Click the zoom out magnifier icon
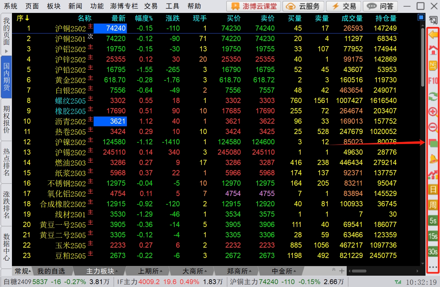Viewport: 440px width, 287px height. tap(433, 128)
